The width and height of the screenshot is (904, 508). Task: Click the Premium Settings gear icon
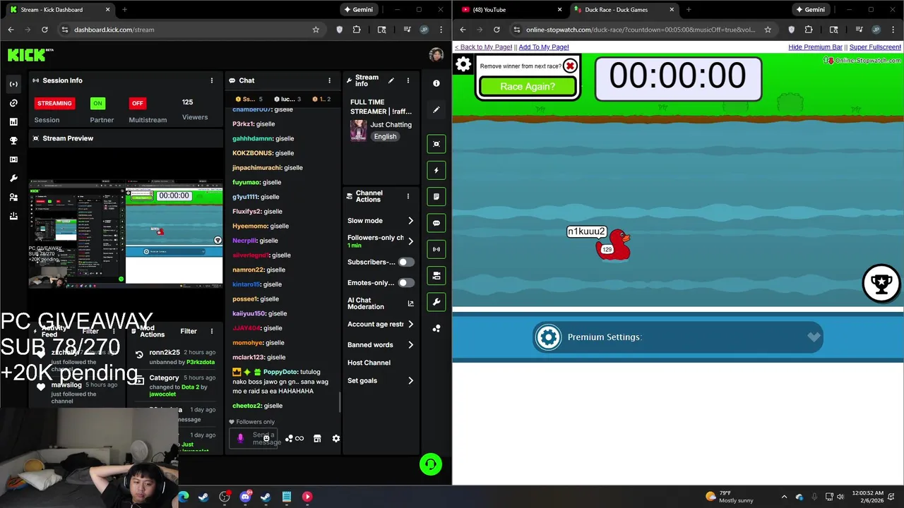point(548,337)
